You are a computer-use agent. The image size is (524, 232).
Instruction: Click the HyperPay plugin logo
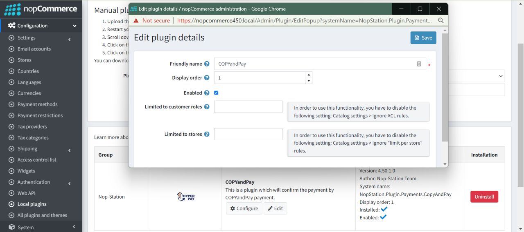pyautogui.click(x=185, y=197)
